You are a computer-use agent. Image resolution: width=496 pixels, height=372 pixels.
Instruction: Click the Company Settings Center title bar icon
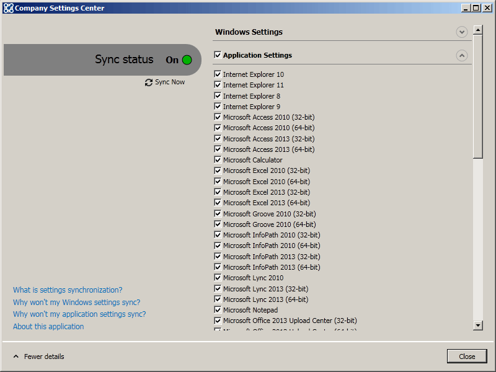coord(9,8)
